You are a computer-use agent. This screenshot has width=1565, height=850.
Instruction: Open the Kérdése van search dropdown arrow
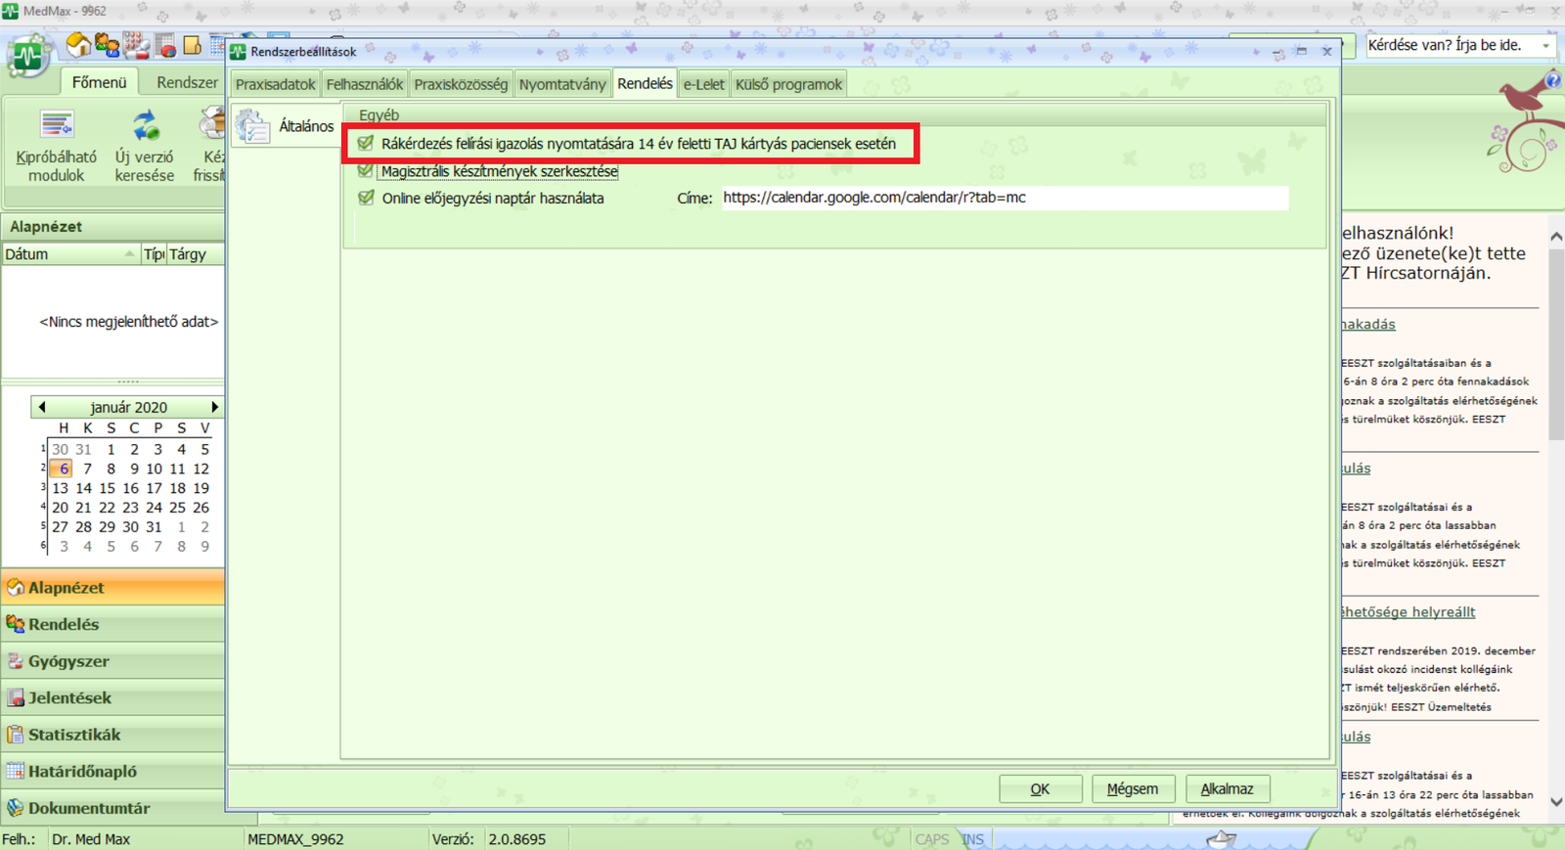pos(1545,46)
